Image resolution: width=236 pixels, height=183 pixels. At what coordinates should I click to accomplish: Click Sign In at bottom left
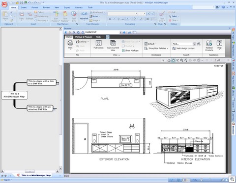7,180
